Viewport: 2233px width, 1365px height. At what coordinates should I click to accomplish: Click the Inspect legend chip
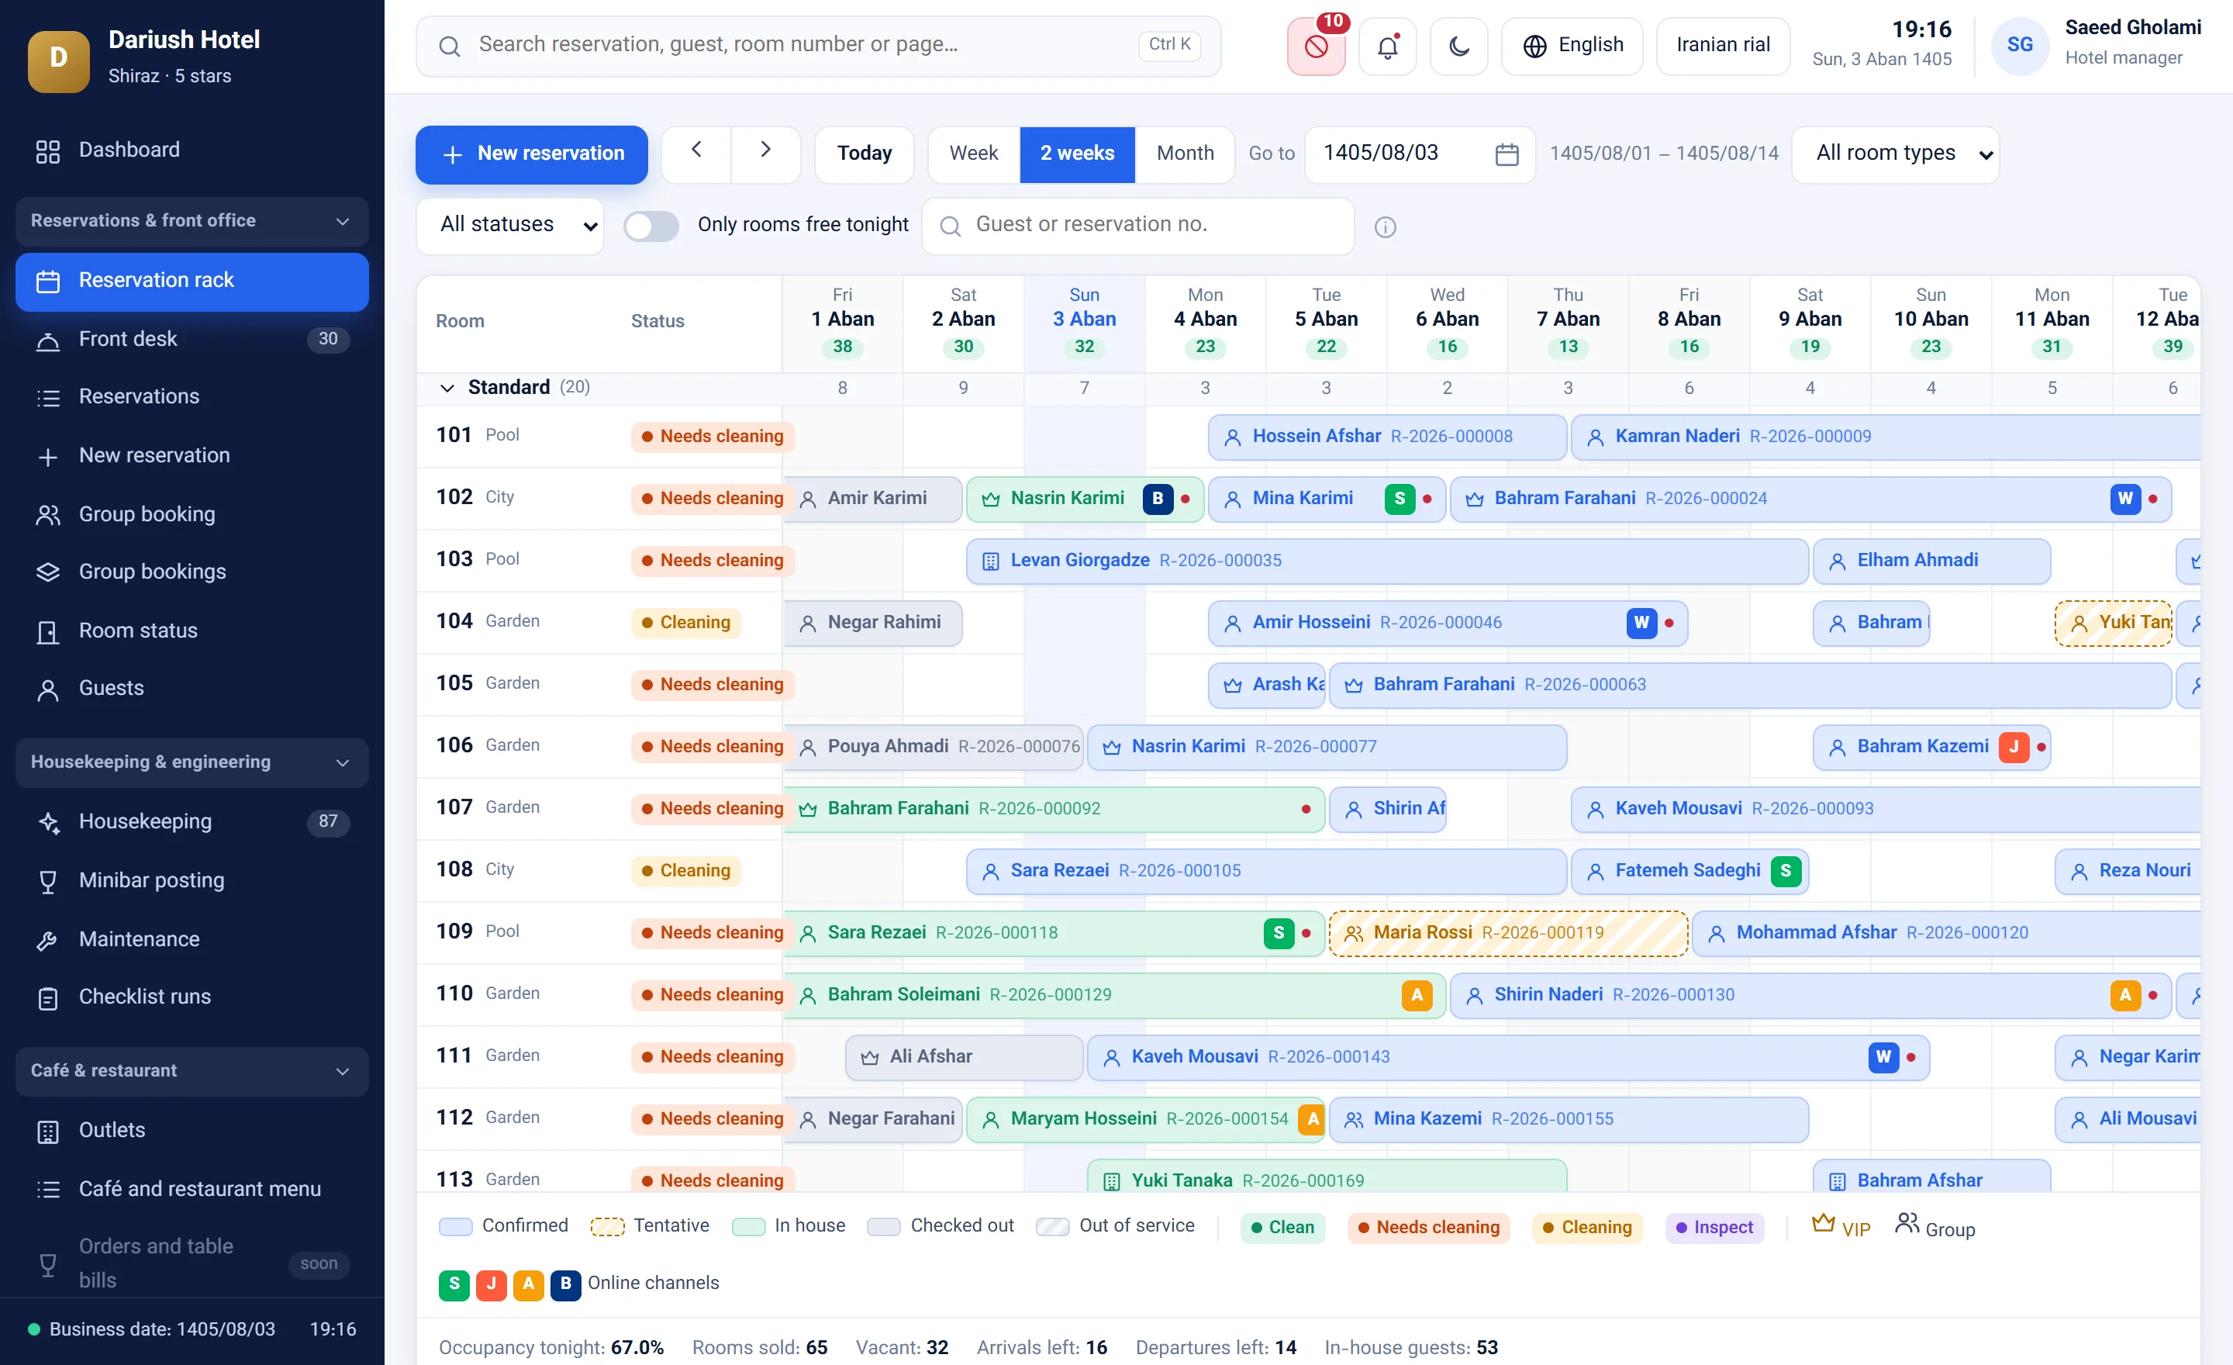pyautogui.click(x=1714, y=1228)
